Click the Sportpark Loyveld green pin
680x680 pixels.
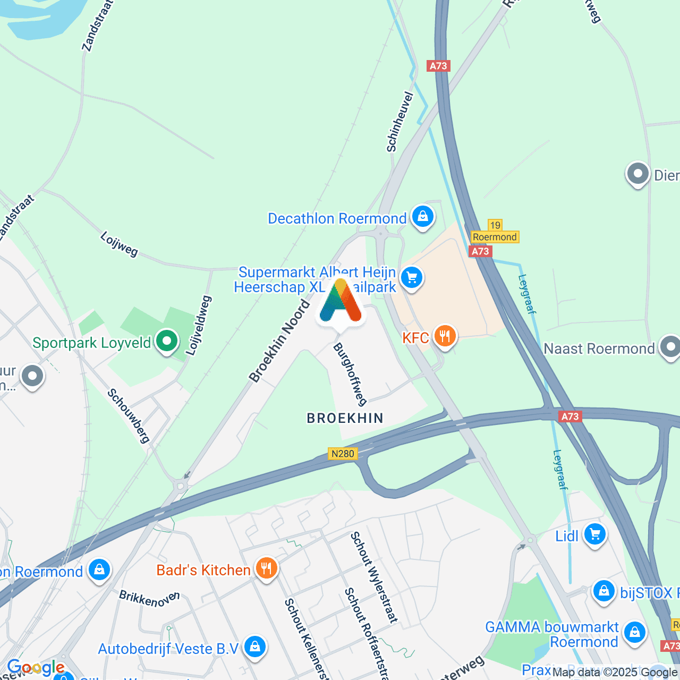pos(167,342)
